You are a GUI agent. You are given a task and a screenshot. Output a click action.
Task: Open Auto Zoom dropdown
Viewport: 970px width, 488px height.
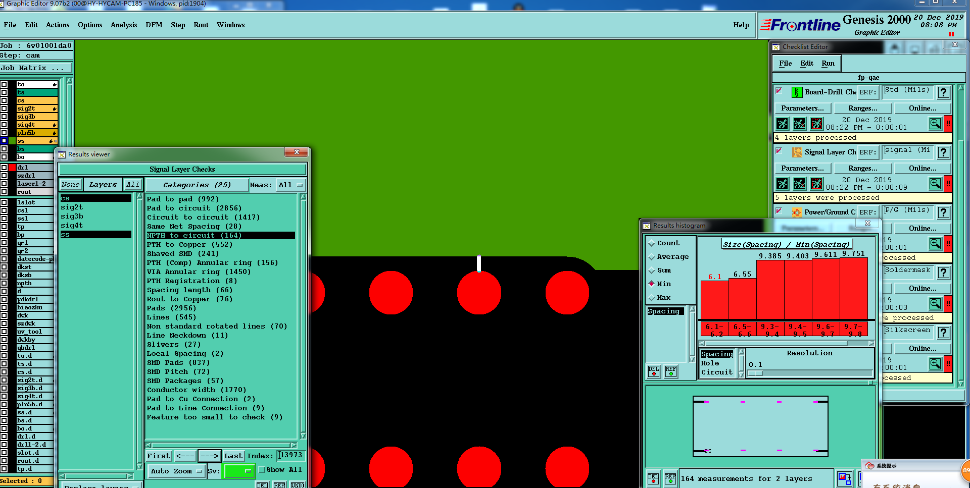176,471
